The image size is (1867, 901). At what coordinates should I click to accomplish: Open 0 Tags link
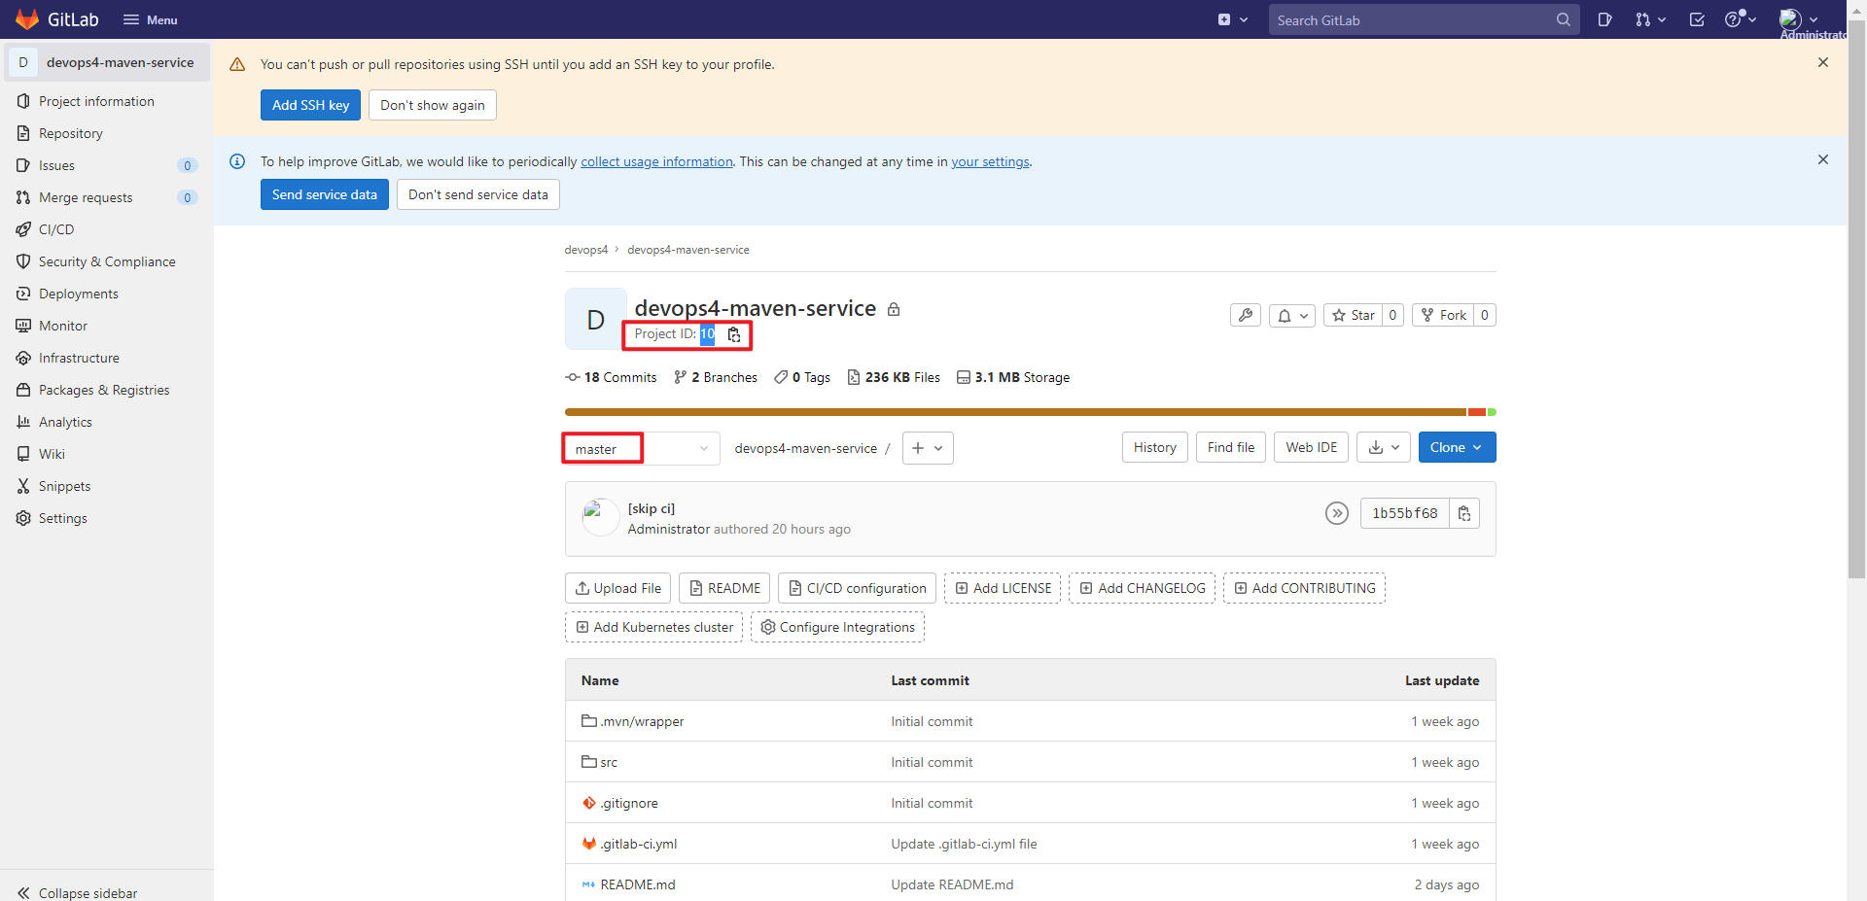(802, 377)
